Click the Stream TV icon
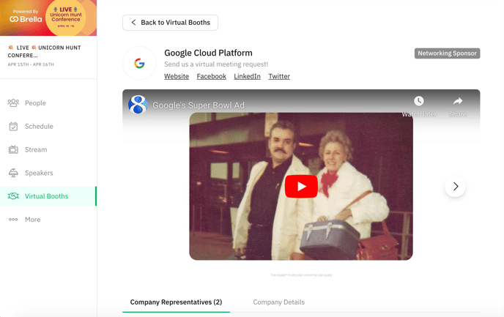This screenshot has width=504, height=317. point(13,149)
